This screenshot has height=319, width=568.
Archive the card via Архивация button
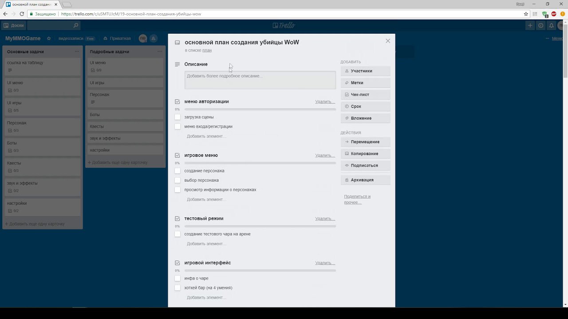pyautogui.click(x=366, y=180)
